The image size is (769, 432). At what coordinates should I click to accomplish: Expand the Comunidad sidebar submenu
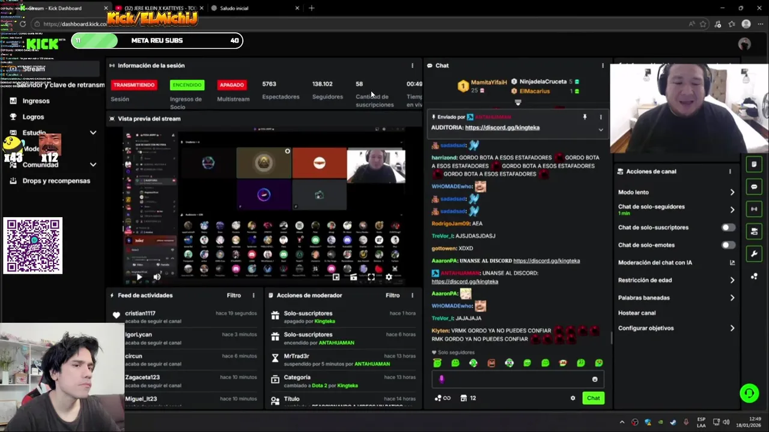(x=93, y=164)
